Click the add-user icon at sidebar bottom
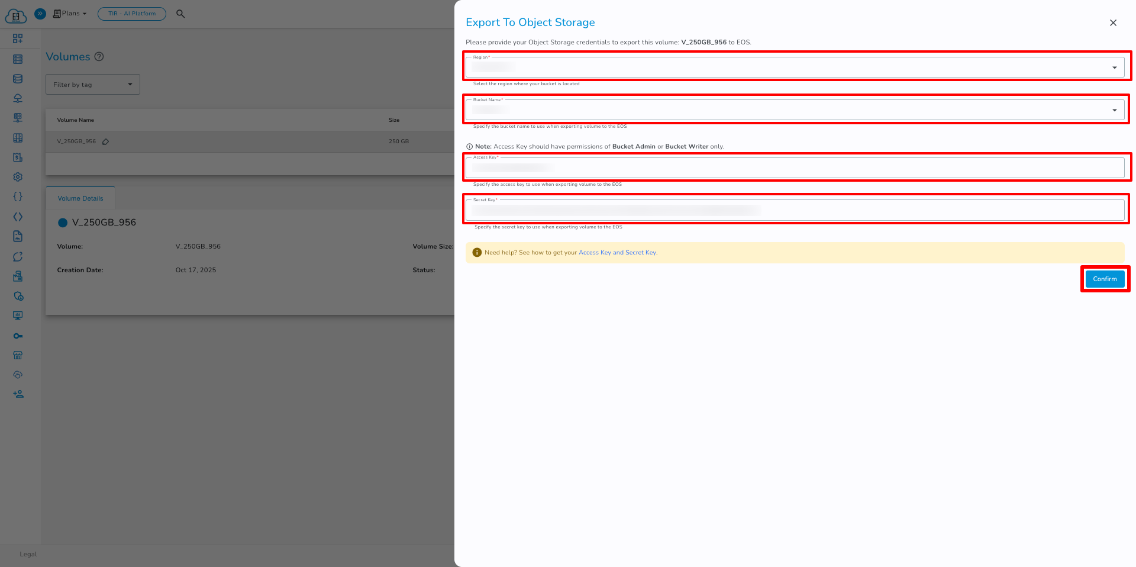 click(x=18, y=394)
